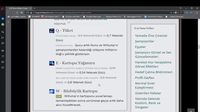The image size is (200, 112).
Task: Send page to My Flow from address bar
Action: [x=178, y=12]
